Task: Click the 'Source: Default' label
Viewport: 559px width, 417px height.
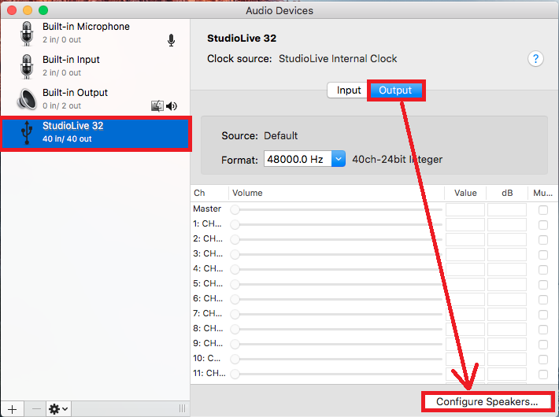Action: 260,136
